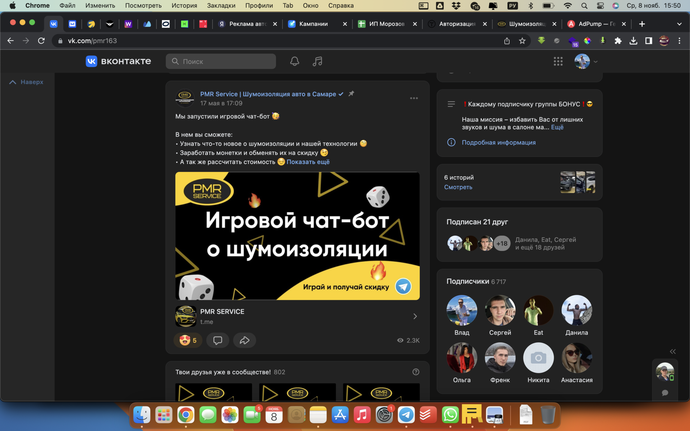Click the VKontakte logo
This screenshot has width=690, height=431.
tap(119, 61)
